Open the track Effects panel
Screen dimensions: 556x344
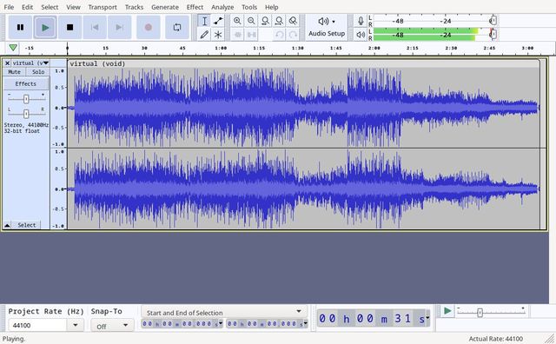coord(26,84)
